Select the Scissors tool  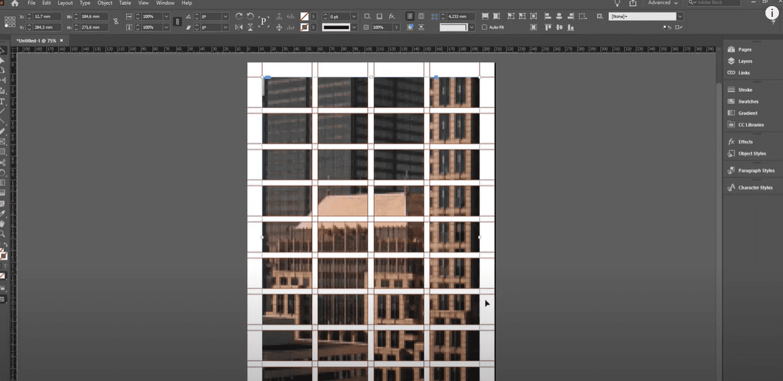tap(3, 163)
